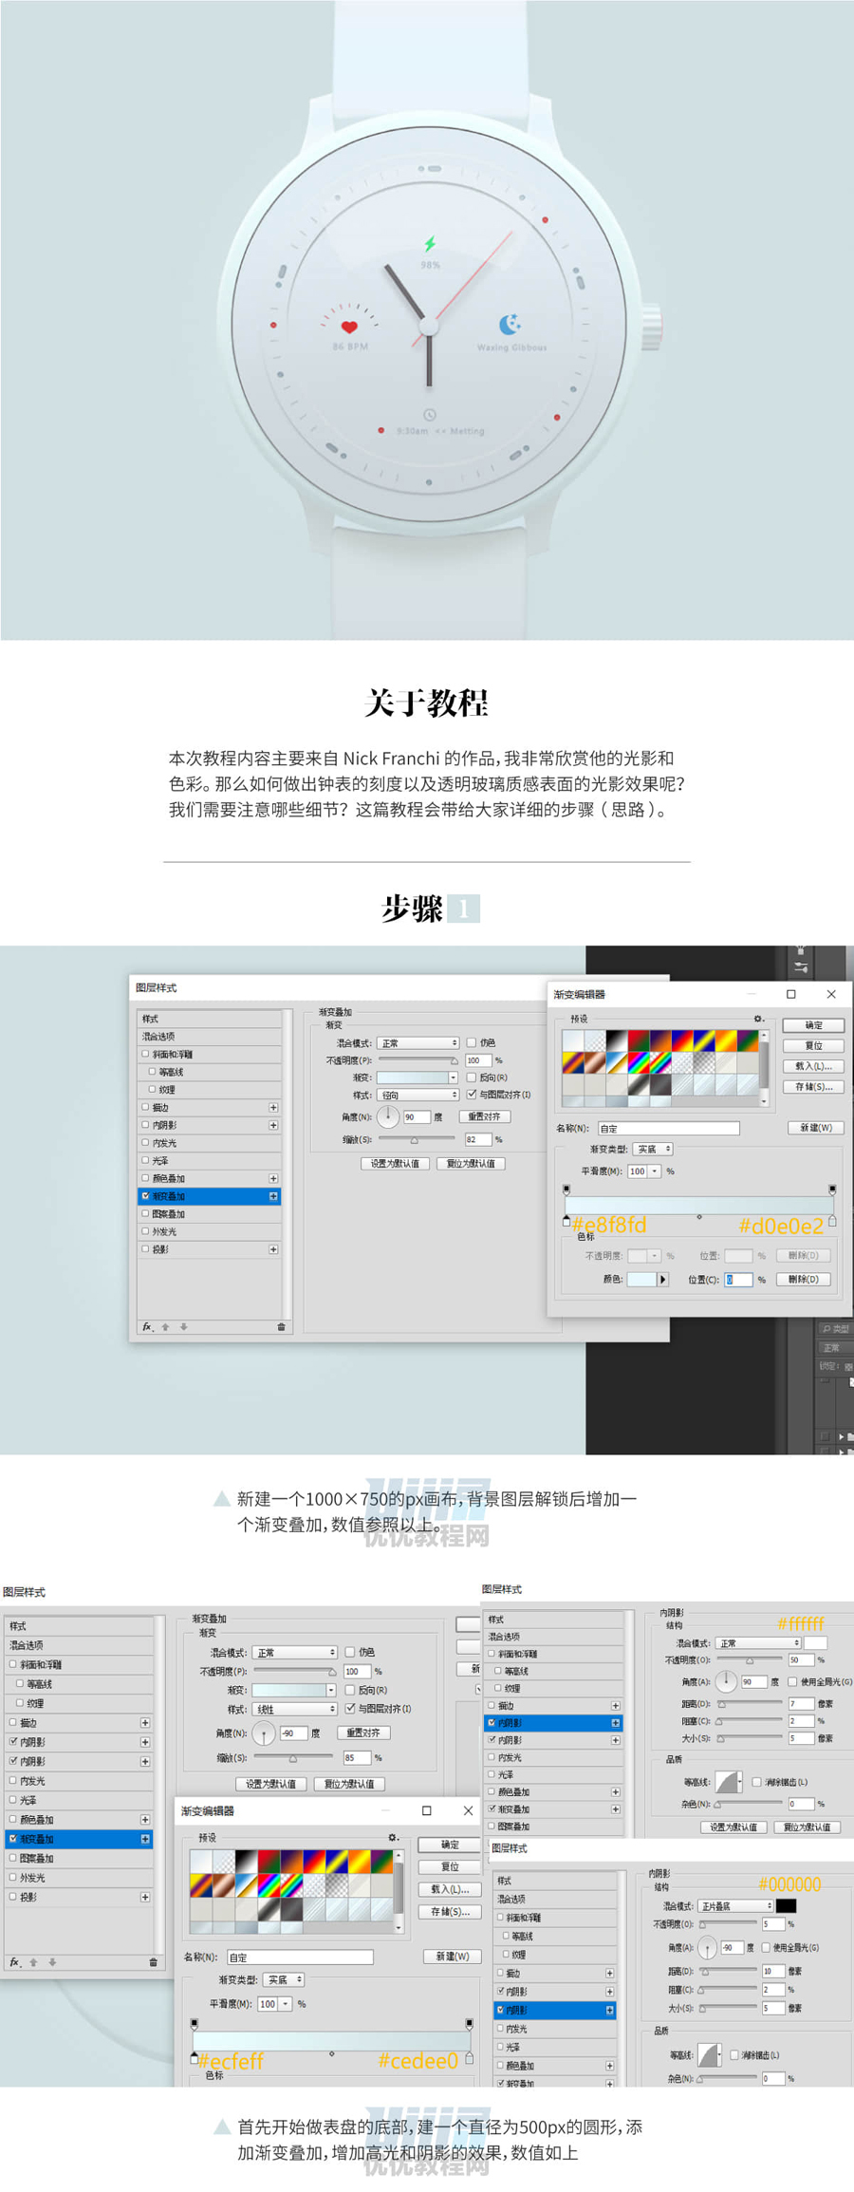Open 渐变类型 dropdown in #ecfeff gradient editor

284,1979
